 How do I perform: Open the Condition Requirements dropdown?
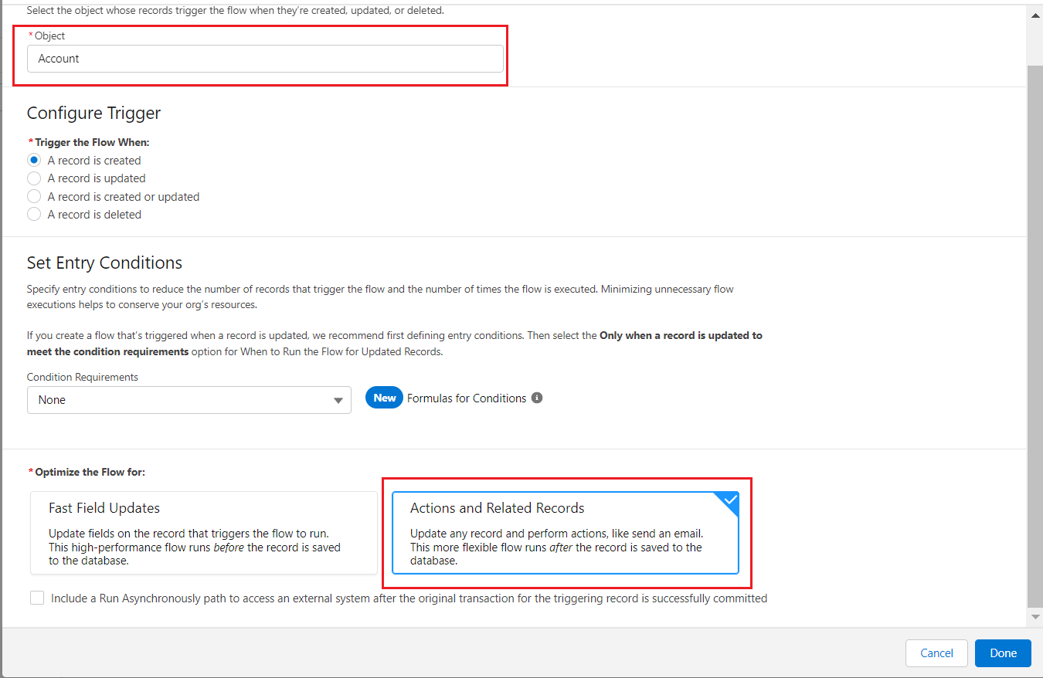coord(189,400)
